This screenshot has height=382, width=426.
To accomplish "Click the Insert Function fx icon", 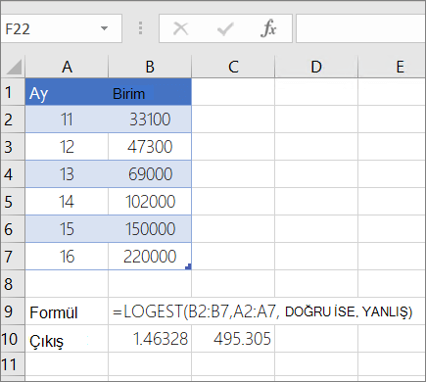I will click(x=268, y=28).
